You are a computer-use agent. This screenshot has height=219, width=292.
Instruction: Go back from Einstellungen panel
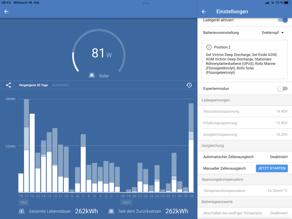click(204, 11)
